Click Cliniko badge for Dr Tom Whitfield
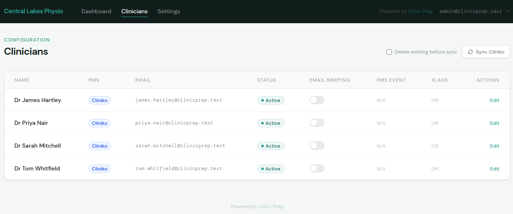Image resolution: width=513 pixels, height=214 pixels. (x=99, y=169)
